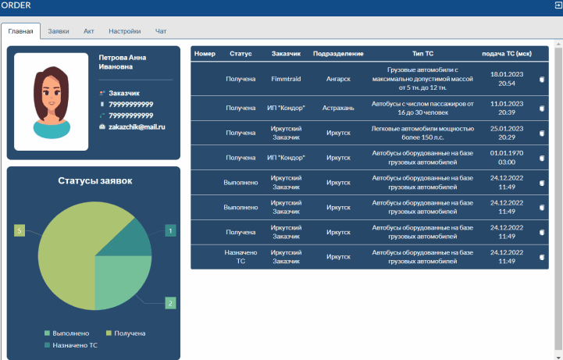Toggle the Получена legend item in chart
563x360 pixels.
click(x=126, y=333)
